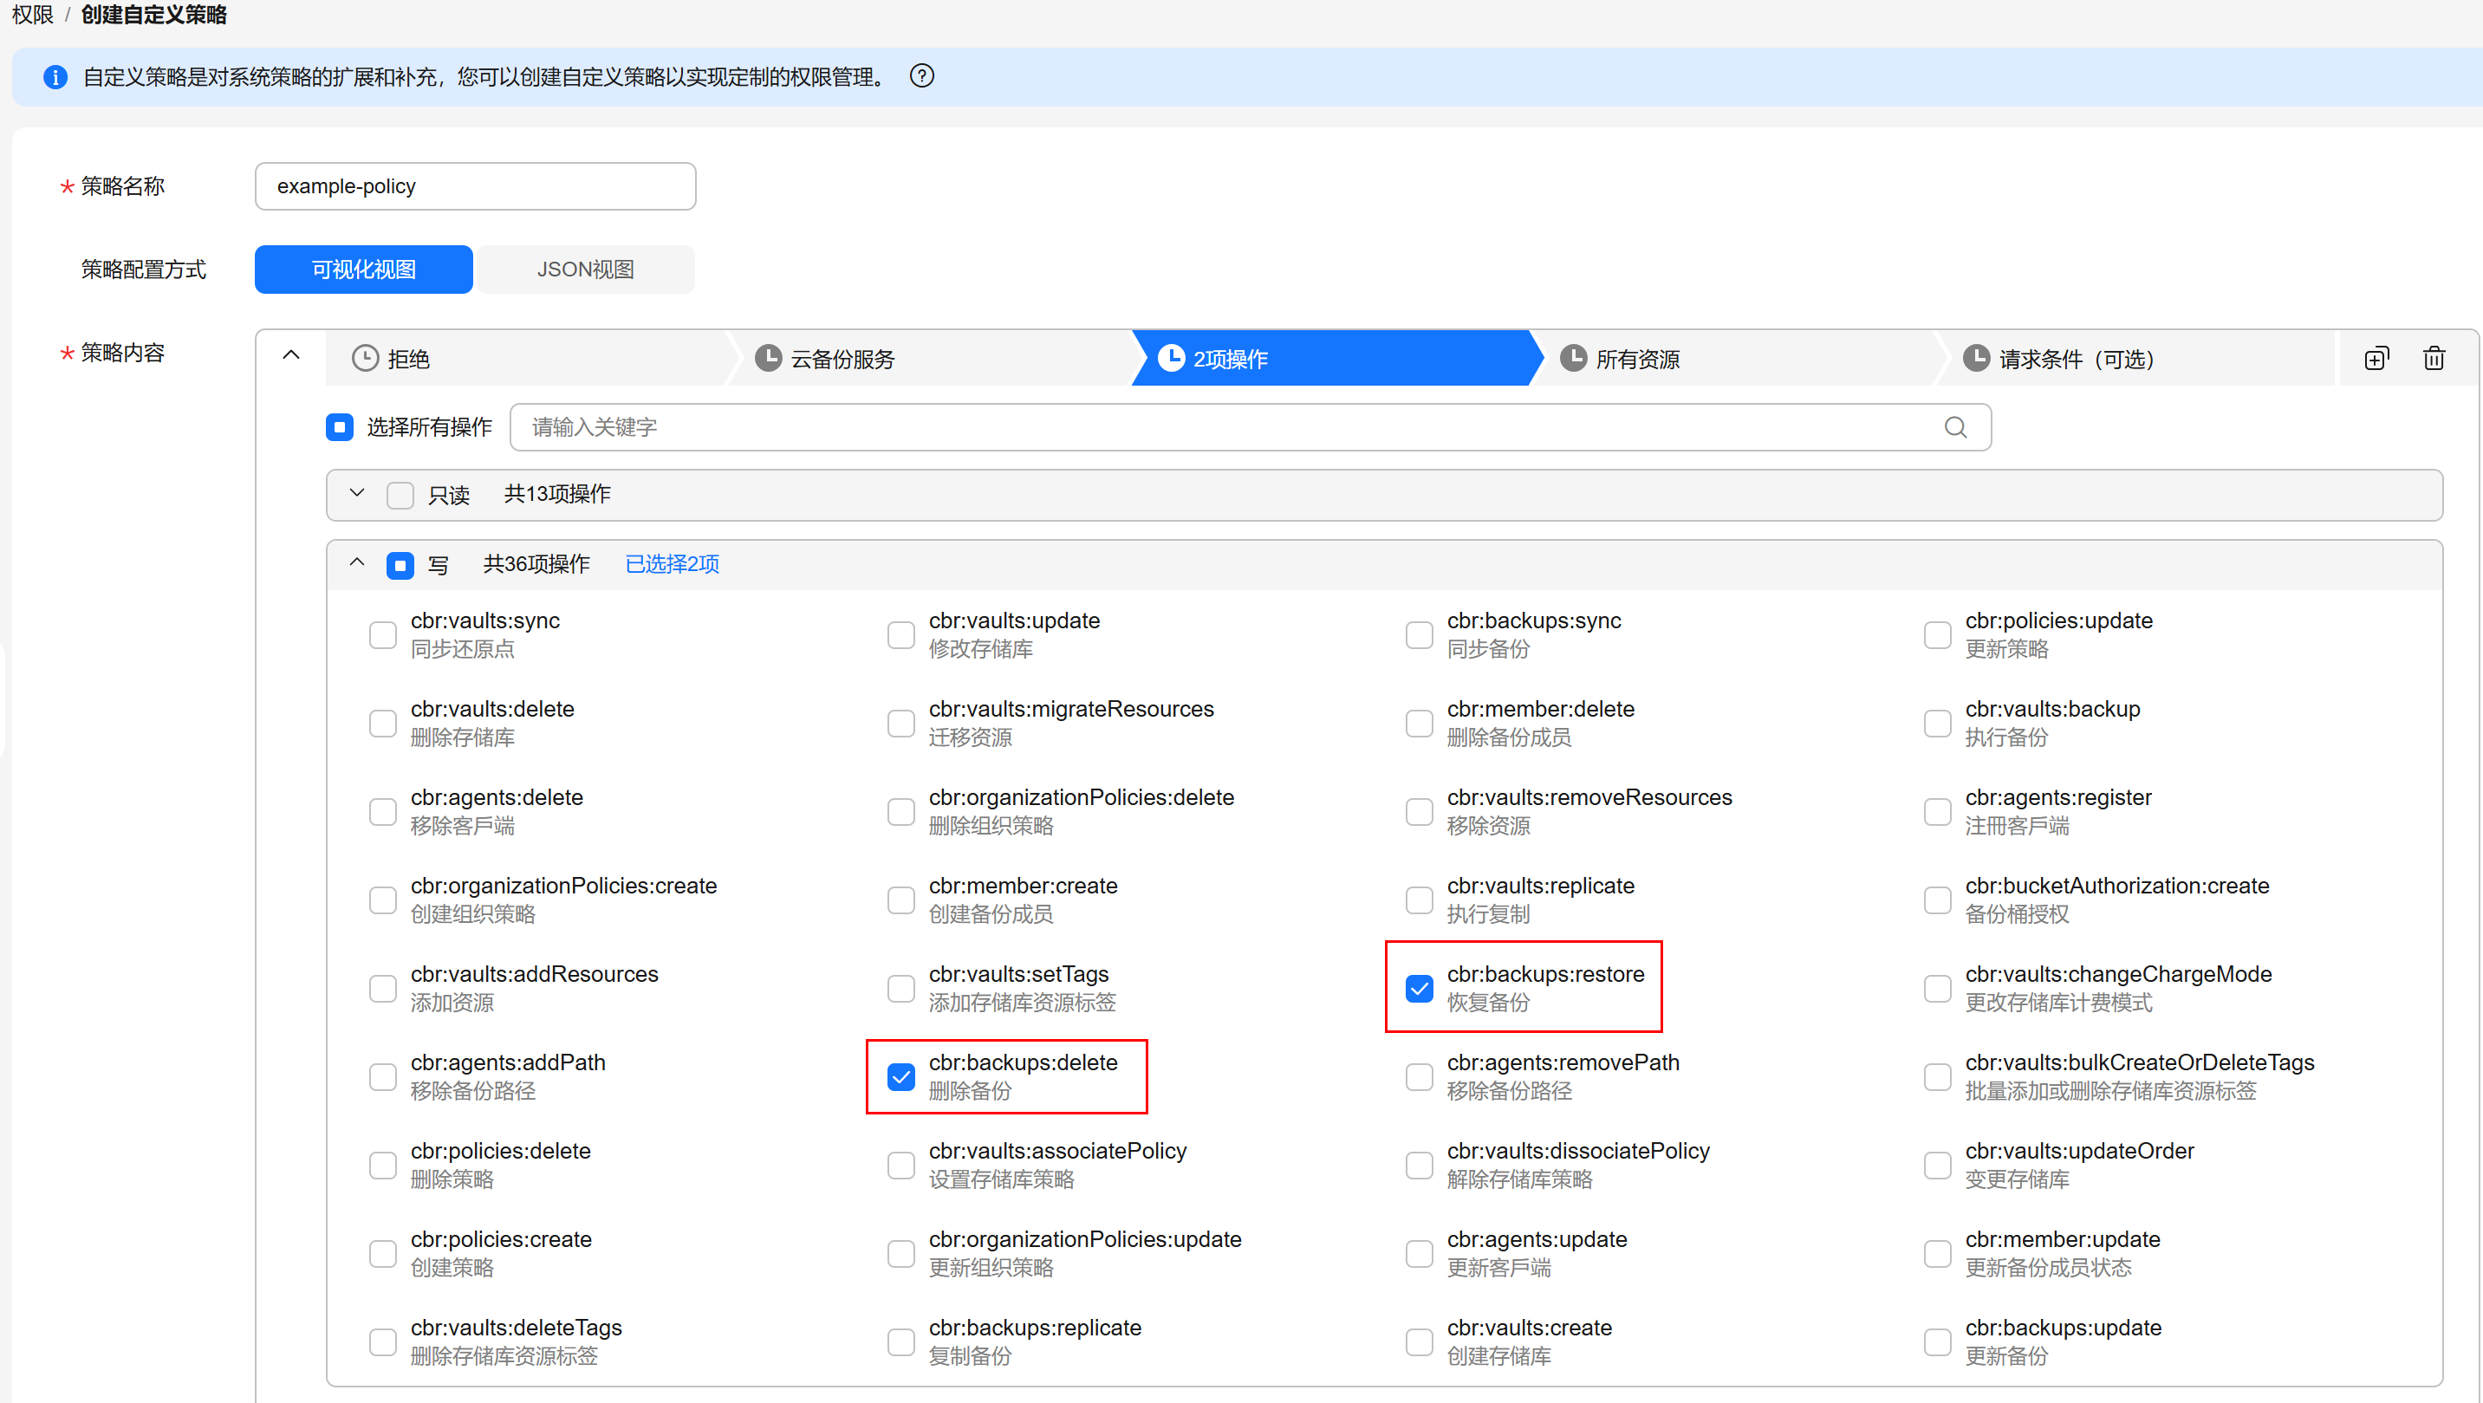The height and width of the screenshot is (1403, 2483).
Task: Check cbr:vaults:migrateResources checkbox
Action: click(x=900, y=724)
